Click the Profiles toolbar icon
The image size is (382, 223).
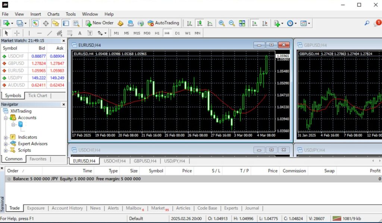[19, 23]
